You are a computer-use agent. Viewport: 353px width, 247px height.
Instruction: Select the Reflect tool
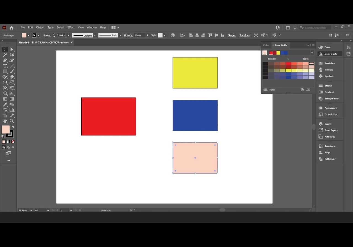click(x=5, y=82)
